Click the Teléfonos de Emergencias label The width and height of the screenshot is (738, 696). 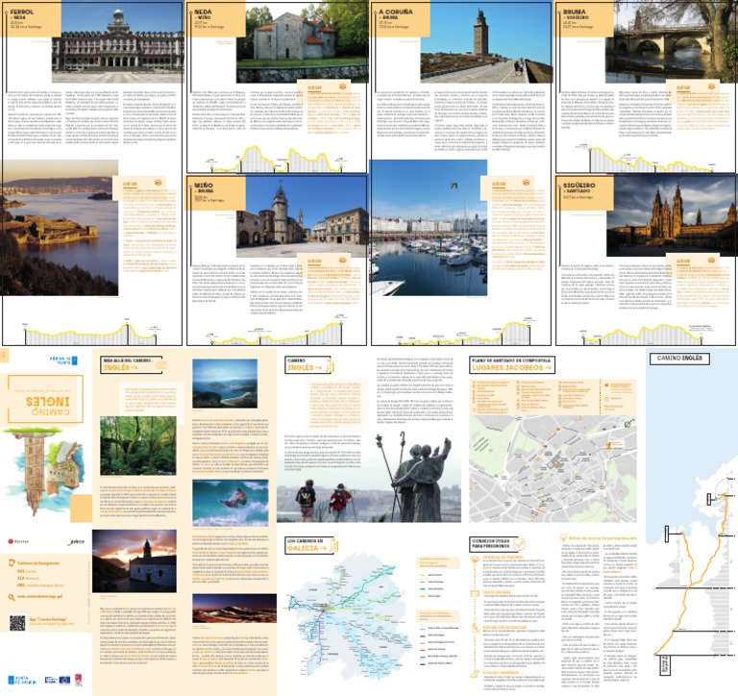click(x=38, y=562)
